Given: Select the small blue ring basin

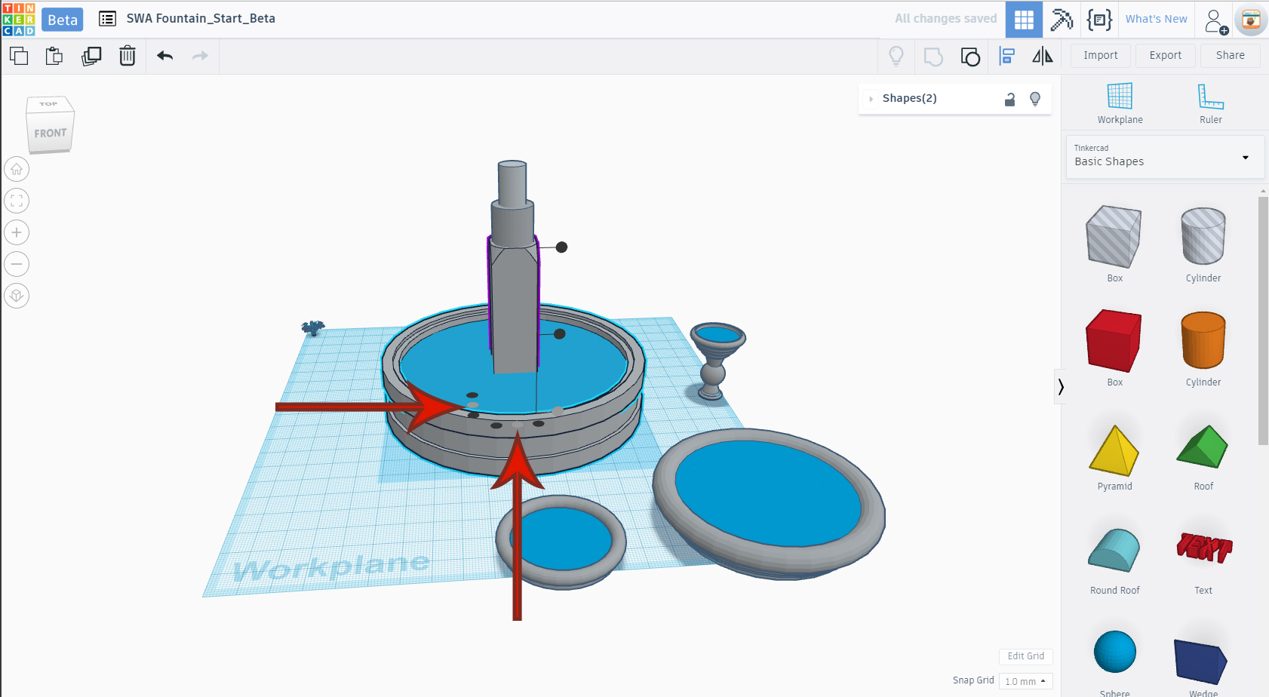Looking at the screenshot, I should tap(561, 542).
